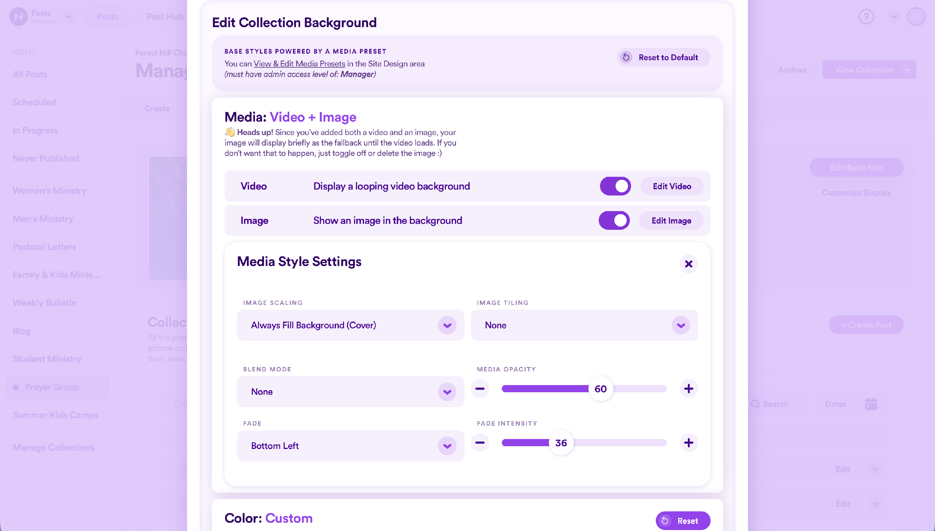This screenshot has width=935, height=531.
Task: Open the Image Scaling dropdown
Action: 350,325
